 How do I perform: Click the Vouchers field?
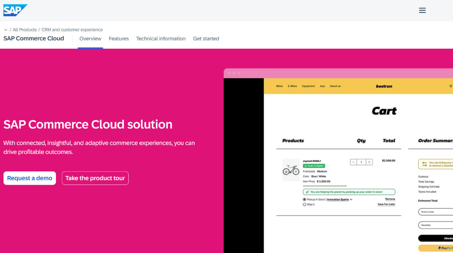(436, 225)
